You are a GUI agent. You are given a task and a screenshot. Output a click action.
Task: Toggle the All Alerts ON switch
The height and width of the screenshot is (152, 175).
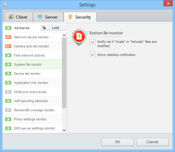[8, 28]
